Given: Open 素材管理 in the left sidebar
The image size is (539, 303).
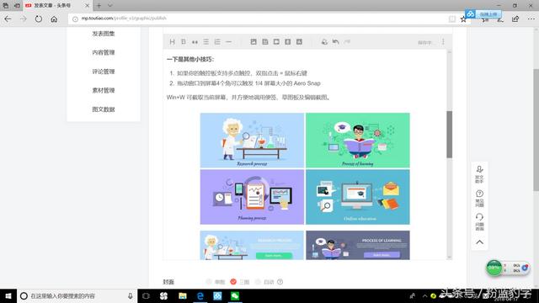Looking at the screenshot, I should pos(103,90).
